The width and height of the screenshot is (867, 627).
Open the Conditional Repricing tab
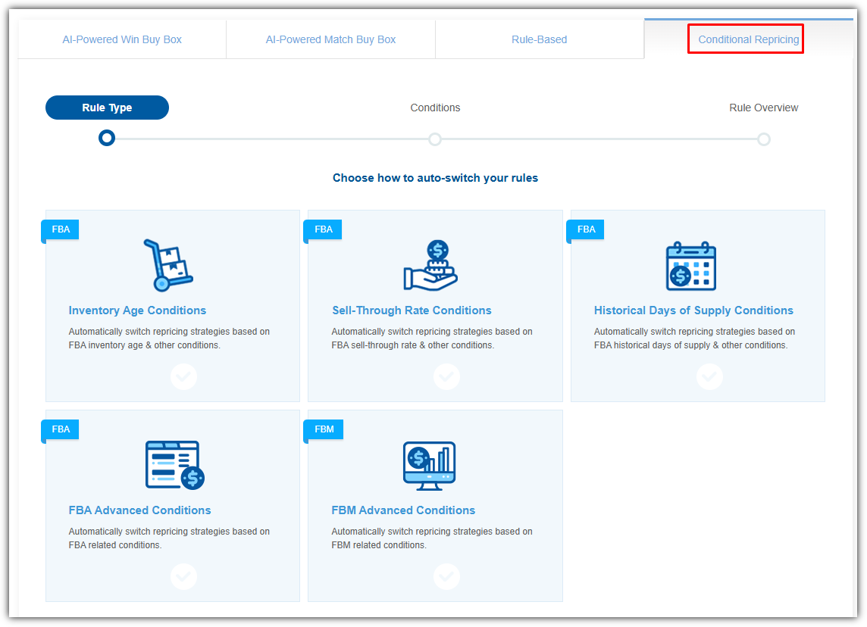point(748,39)
